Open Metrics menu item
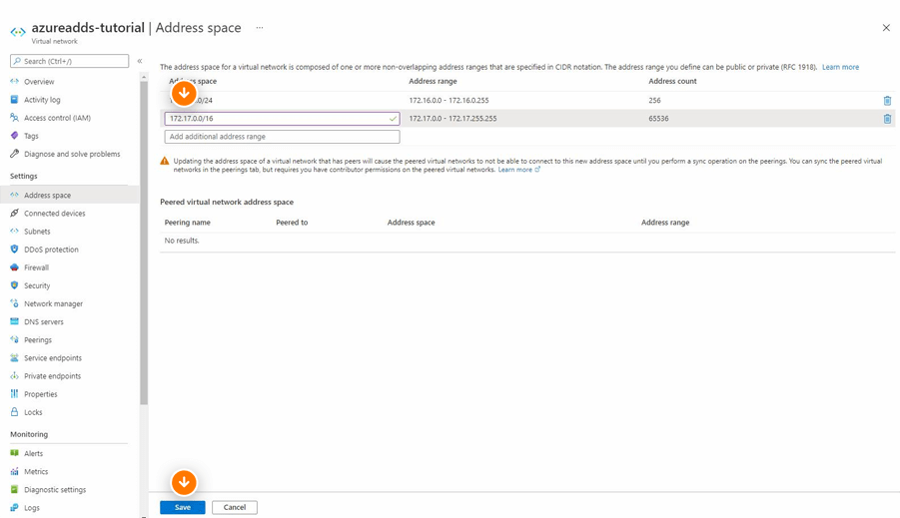The height and width of the screenshot is (518, 900). click(36, 471)
